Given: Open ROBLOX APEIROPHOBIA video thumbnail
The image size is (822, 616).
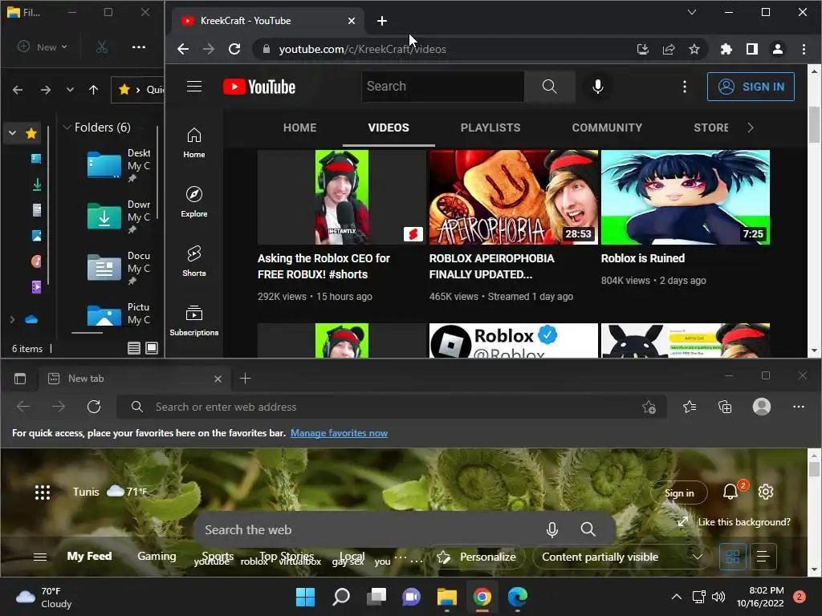Looking at the screenshot, I should [513, 197].
